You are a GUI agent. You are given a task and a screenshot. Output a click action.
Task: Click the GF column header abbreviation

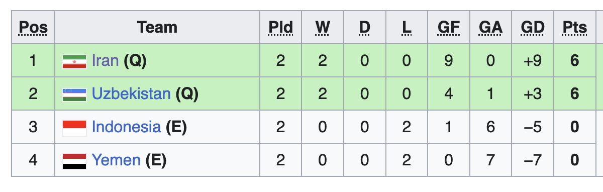tap(449, 27)
